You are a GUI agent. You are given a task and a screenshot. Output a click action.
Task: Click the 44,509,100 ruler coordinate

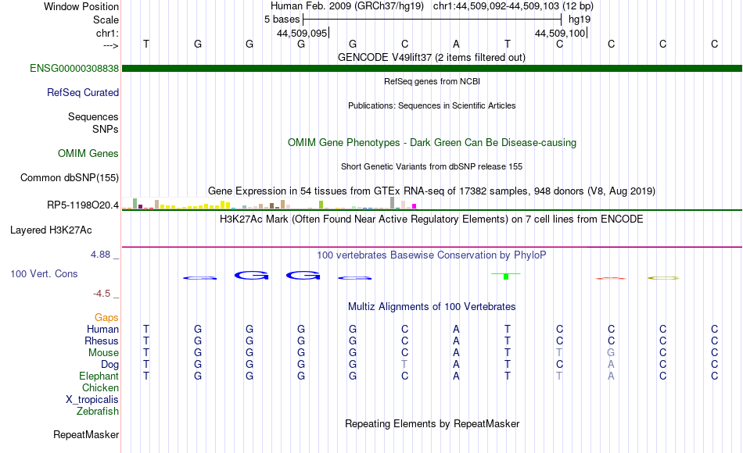(x=560, y=33)
